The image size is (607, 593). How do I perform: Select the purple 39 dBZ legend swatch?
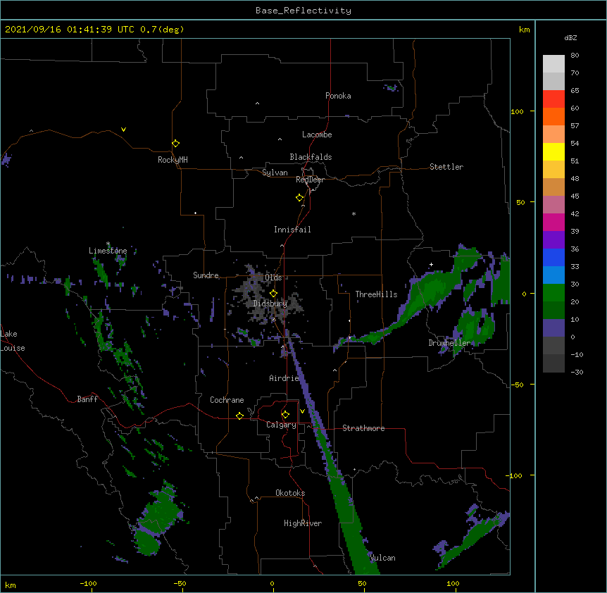[553, 240]
